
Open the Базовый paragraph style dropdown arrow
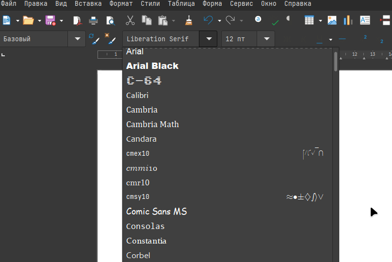click(77, 39)
